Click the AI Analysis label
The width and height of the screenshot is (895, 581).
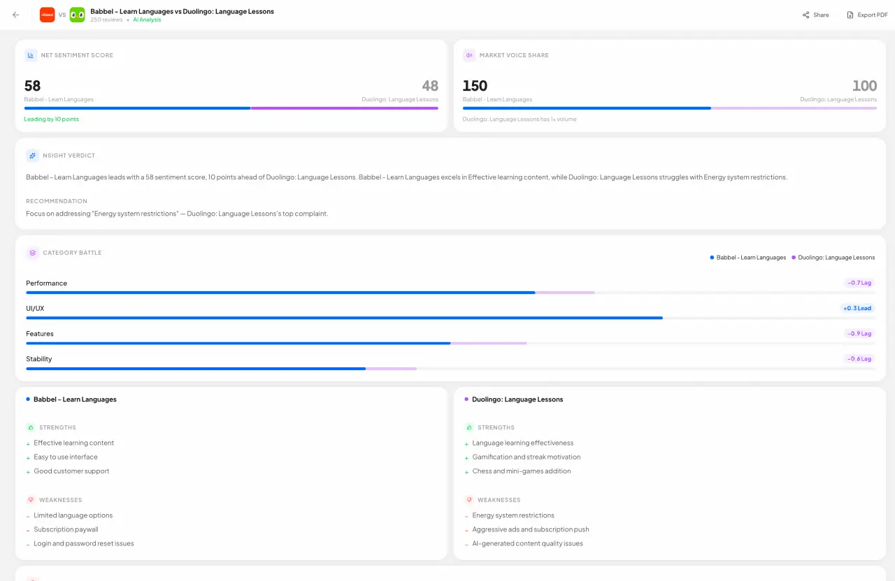click(x=147, y=20)
